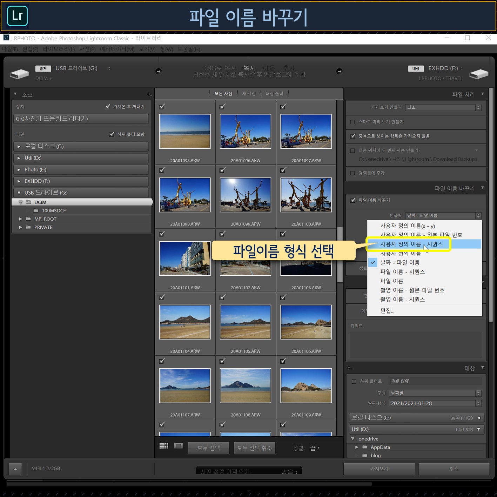The image size is (497, 497).
Task: Choose 사용자 정의 이름 - 시퀀스 template
Action: coord(424,244)
